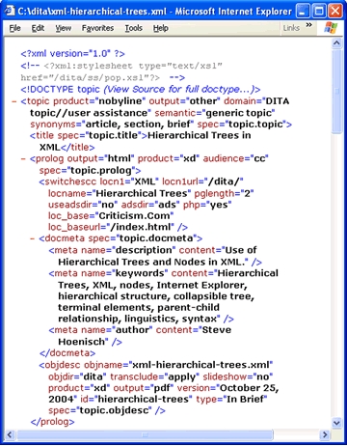Click the version value "October 25,"
Image resolution: width=347 pixels, height=446 pixels.
click(x=249, y=388)
